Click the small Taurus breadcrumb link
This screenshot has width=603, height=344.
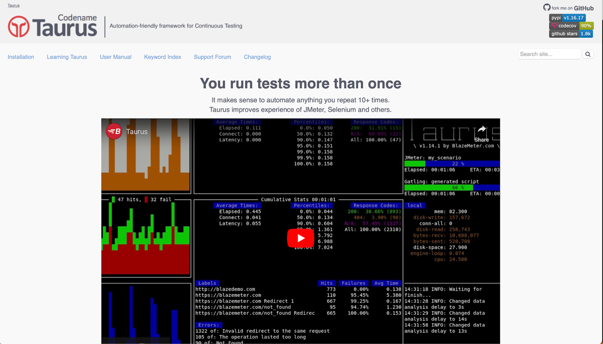point(14,5)
